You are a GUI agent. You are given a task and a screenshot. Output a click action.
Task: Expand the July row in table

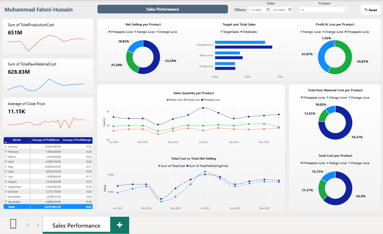(5, 177)
